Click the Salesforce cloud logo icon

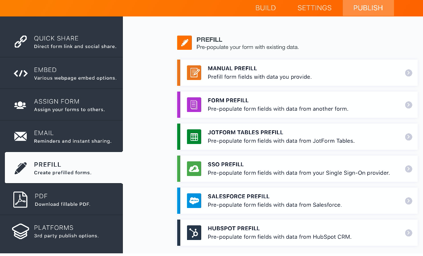click(x=194, y=201)
